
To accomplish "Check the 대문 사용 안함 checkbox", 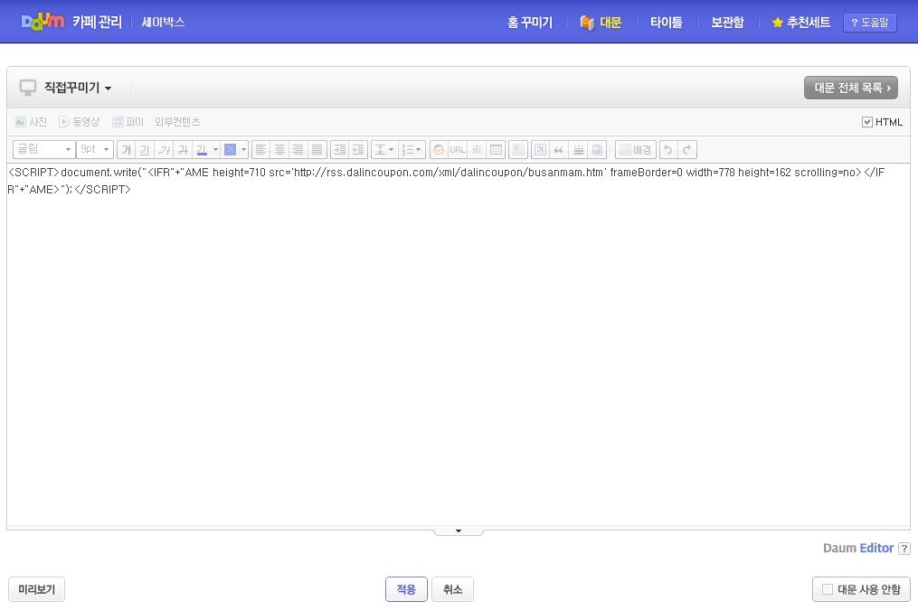I will 828,589.
